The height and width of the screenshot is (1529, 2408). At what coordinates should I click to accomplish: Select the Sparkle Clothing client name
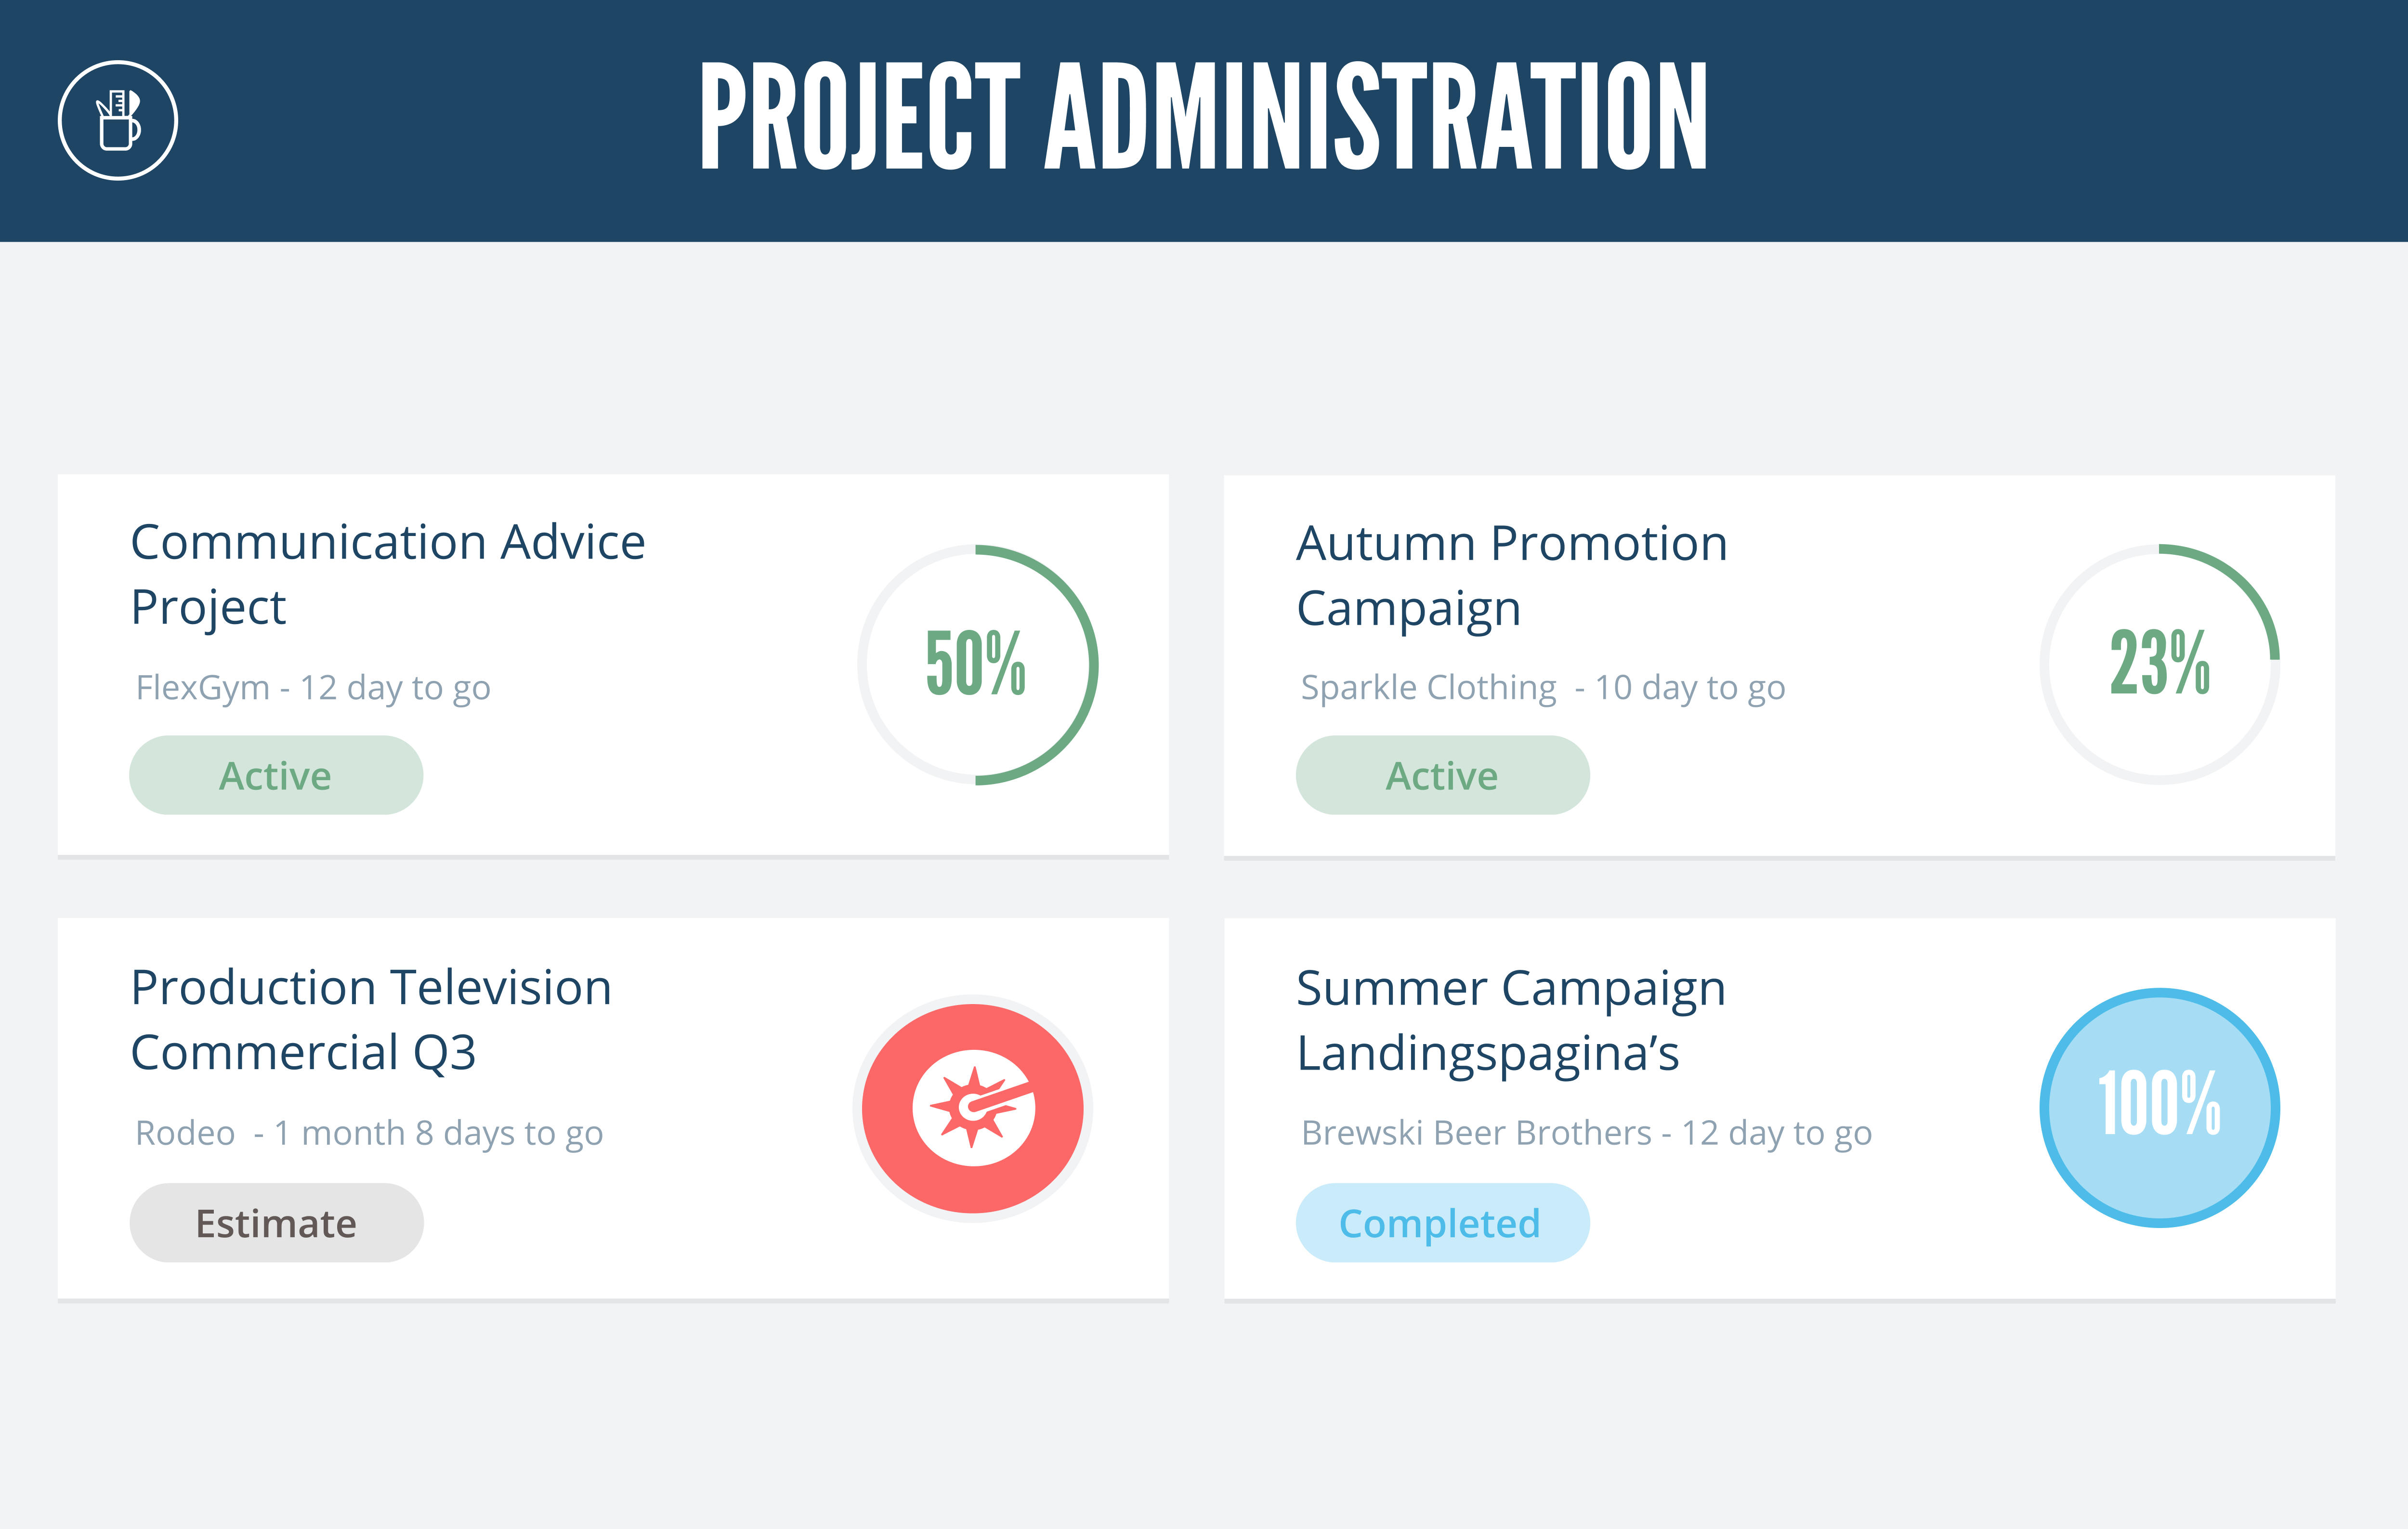[1428, 688]
